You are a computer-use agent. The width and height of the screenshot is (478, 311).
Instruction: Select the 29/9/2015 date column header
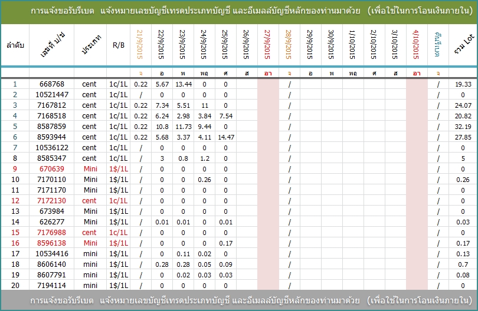pos(310,45)
